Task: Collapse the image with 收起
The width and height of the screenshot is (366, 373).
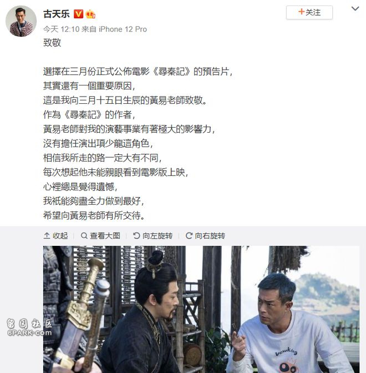Action: click(x=56, y=236)
